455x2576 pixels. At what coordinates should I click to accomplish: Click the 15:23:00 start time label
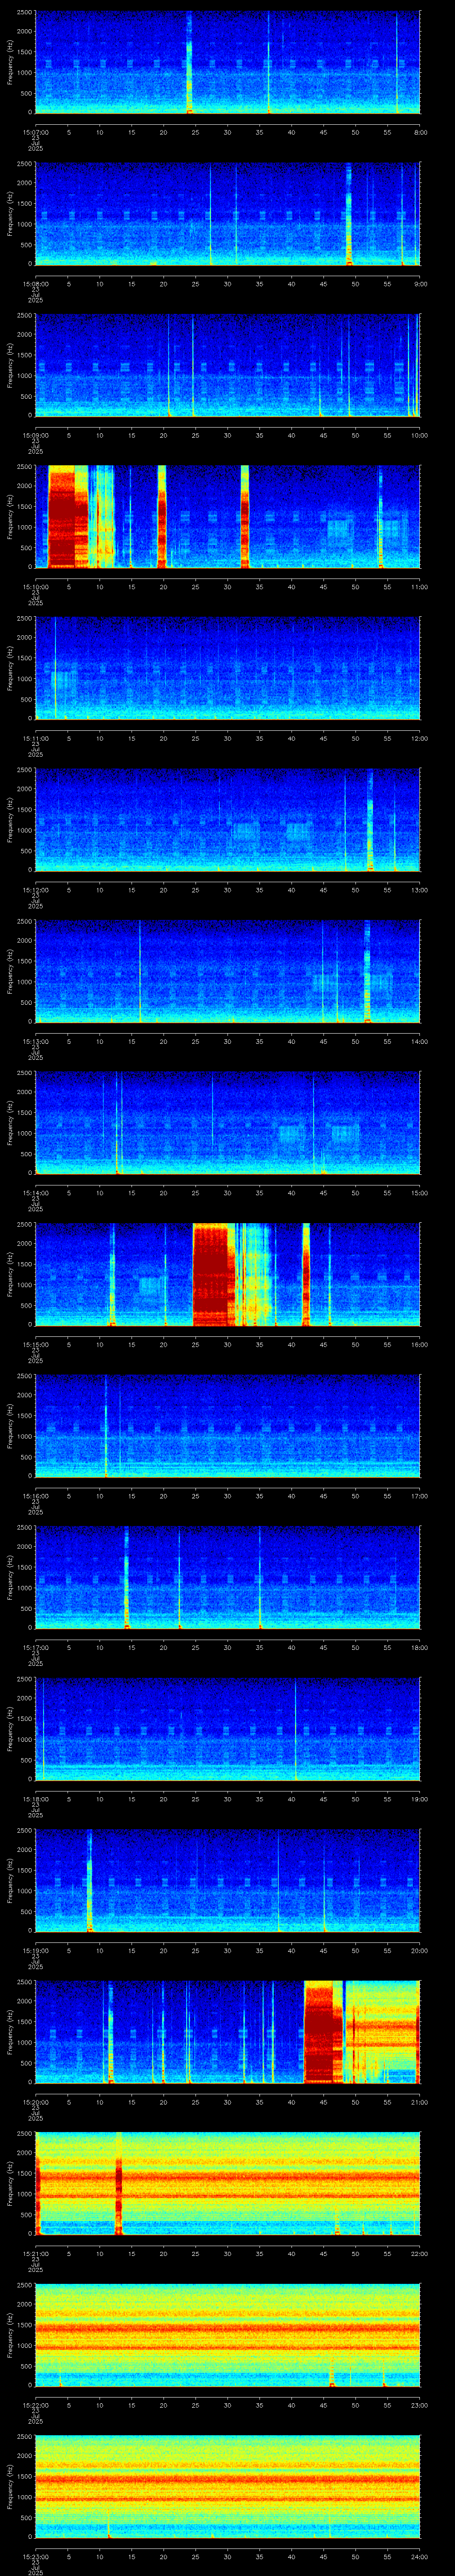coord(35,2556)
